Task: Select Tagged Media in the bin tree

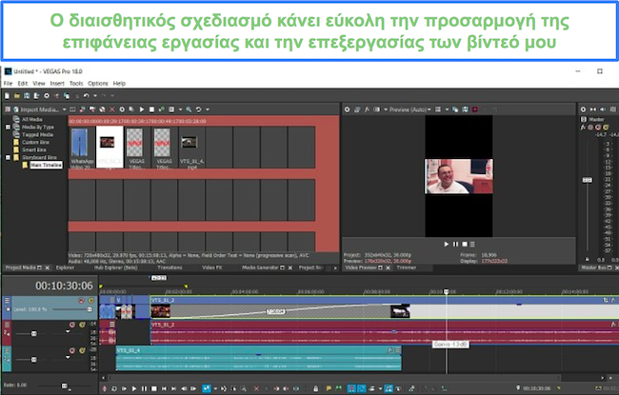Action: pyautogui.click(x=37, y=134)
